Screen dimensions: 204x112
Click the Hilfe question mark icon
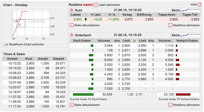tap(199, 5)
